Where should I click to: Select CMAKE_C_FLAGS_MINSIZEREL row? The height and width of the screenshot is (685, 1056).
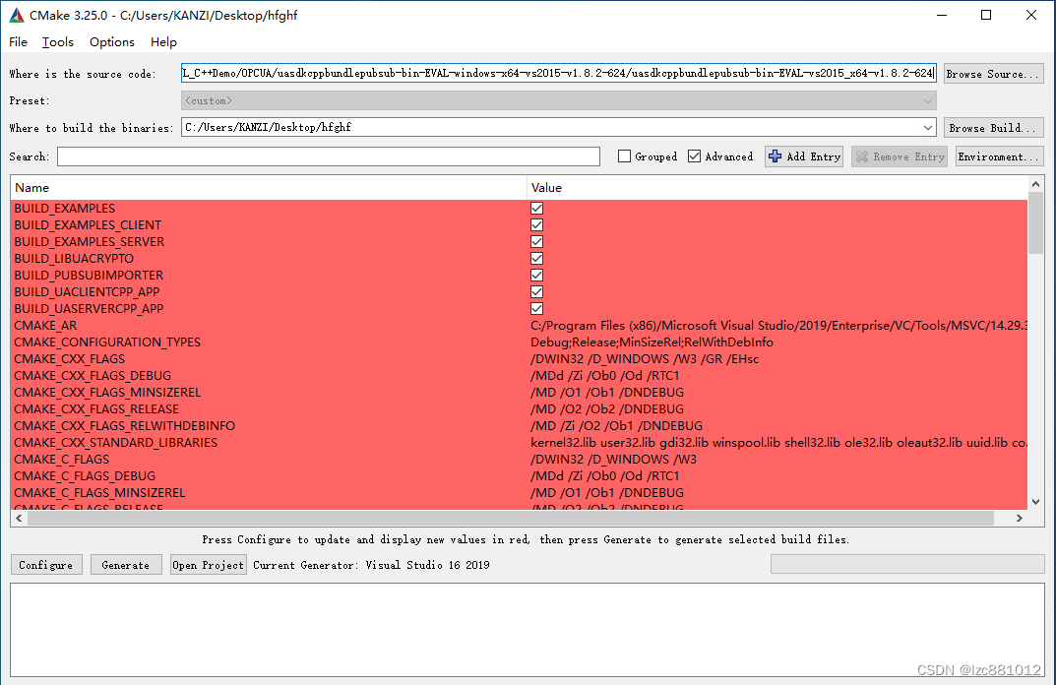point(519,492)
